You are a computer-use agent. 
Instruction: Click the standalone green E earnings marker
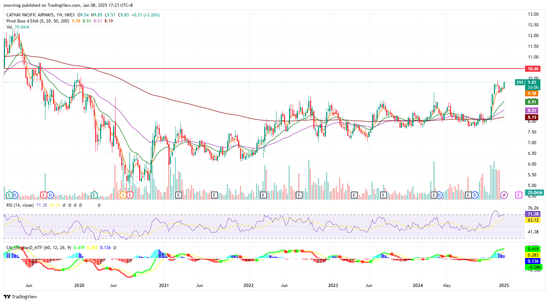click(x=94, y=195)
